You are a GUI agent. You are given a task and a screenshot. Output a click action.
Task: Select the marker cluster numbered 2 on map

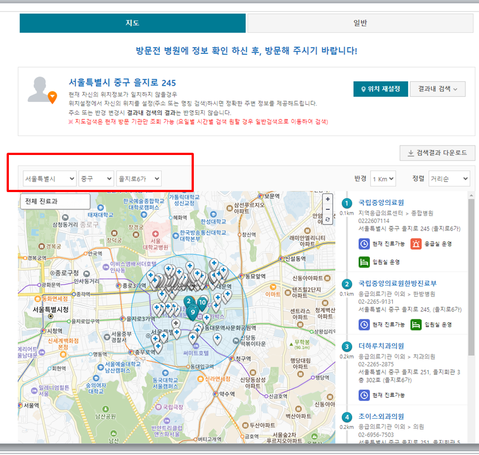[x=189, y=301]
